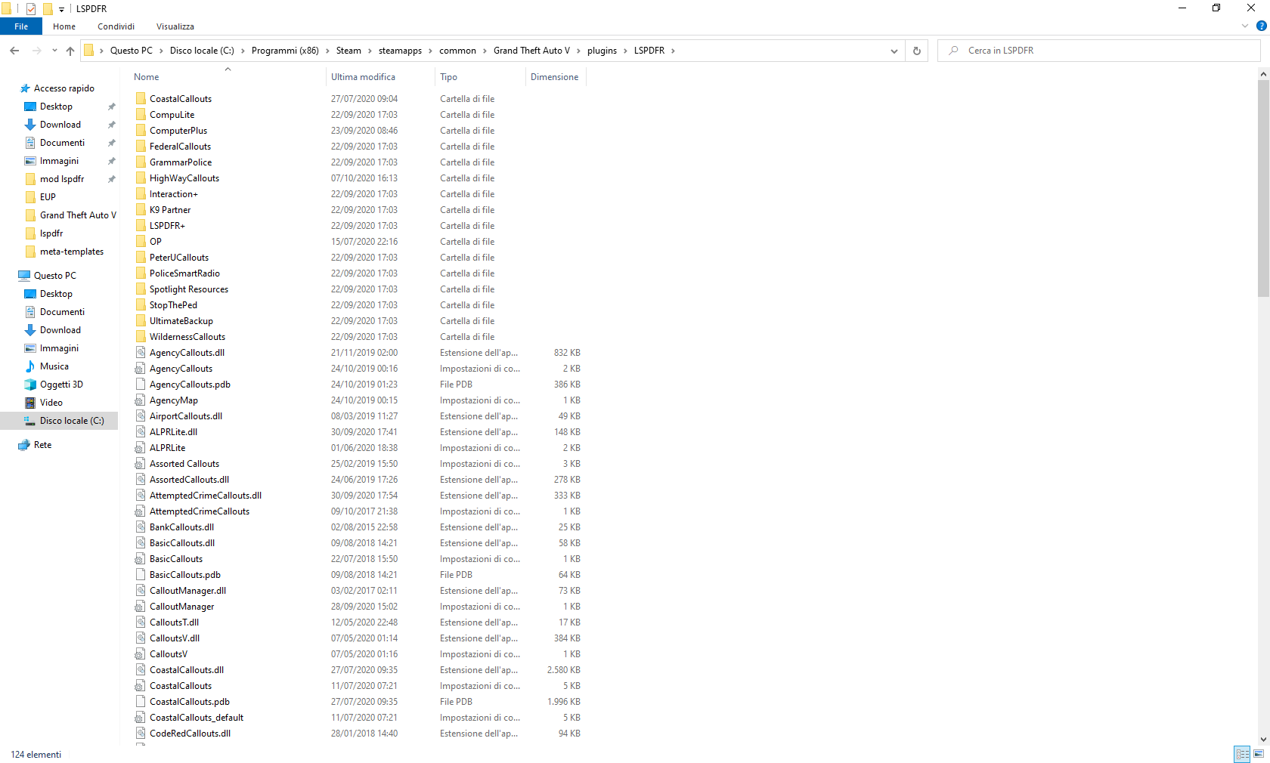The height and width of the screenshot is (763, 1270).
Task: Expand the chevron after Grand Theft Auto V
Action: point(579,51)
